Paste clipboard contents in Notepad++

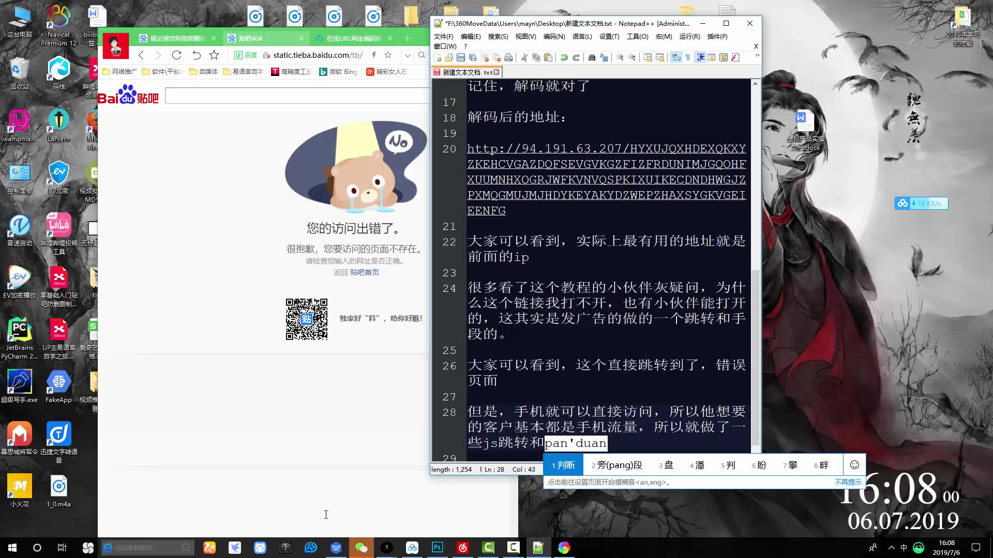[x=549, y=57]
